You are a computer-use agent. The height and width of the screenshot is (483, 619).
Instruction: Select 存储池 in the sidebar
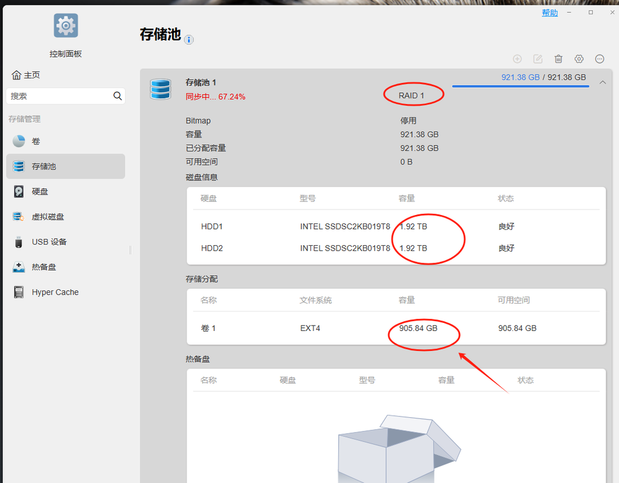[x=66, y=166]
